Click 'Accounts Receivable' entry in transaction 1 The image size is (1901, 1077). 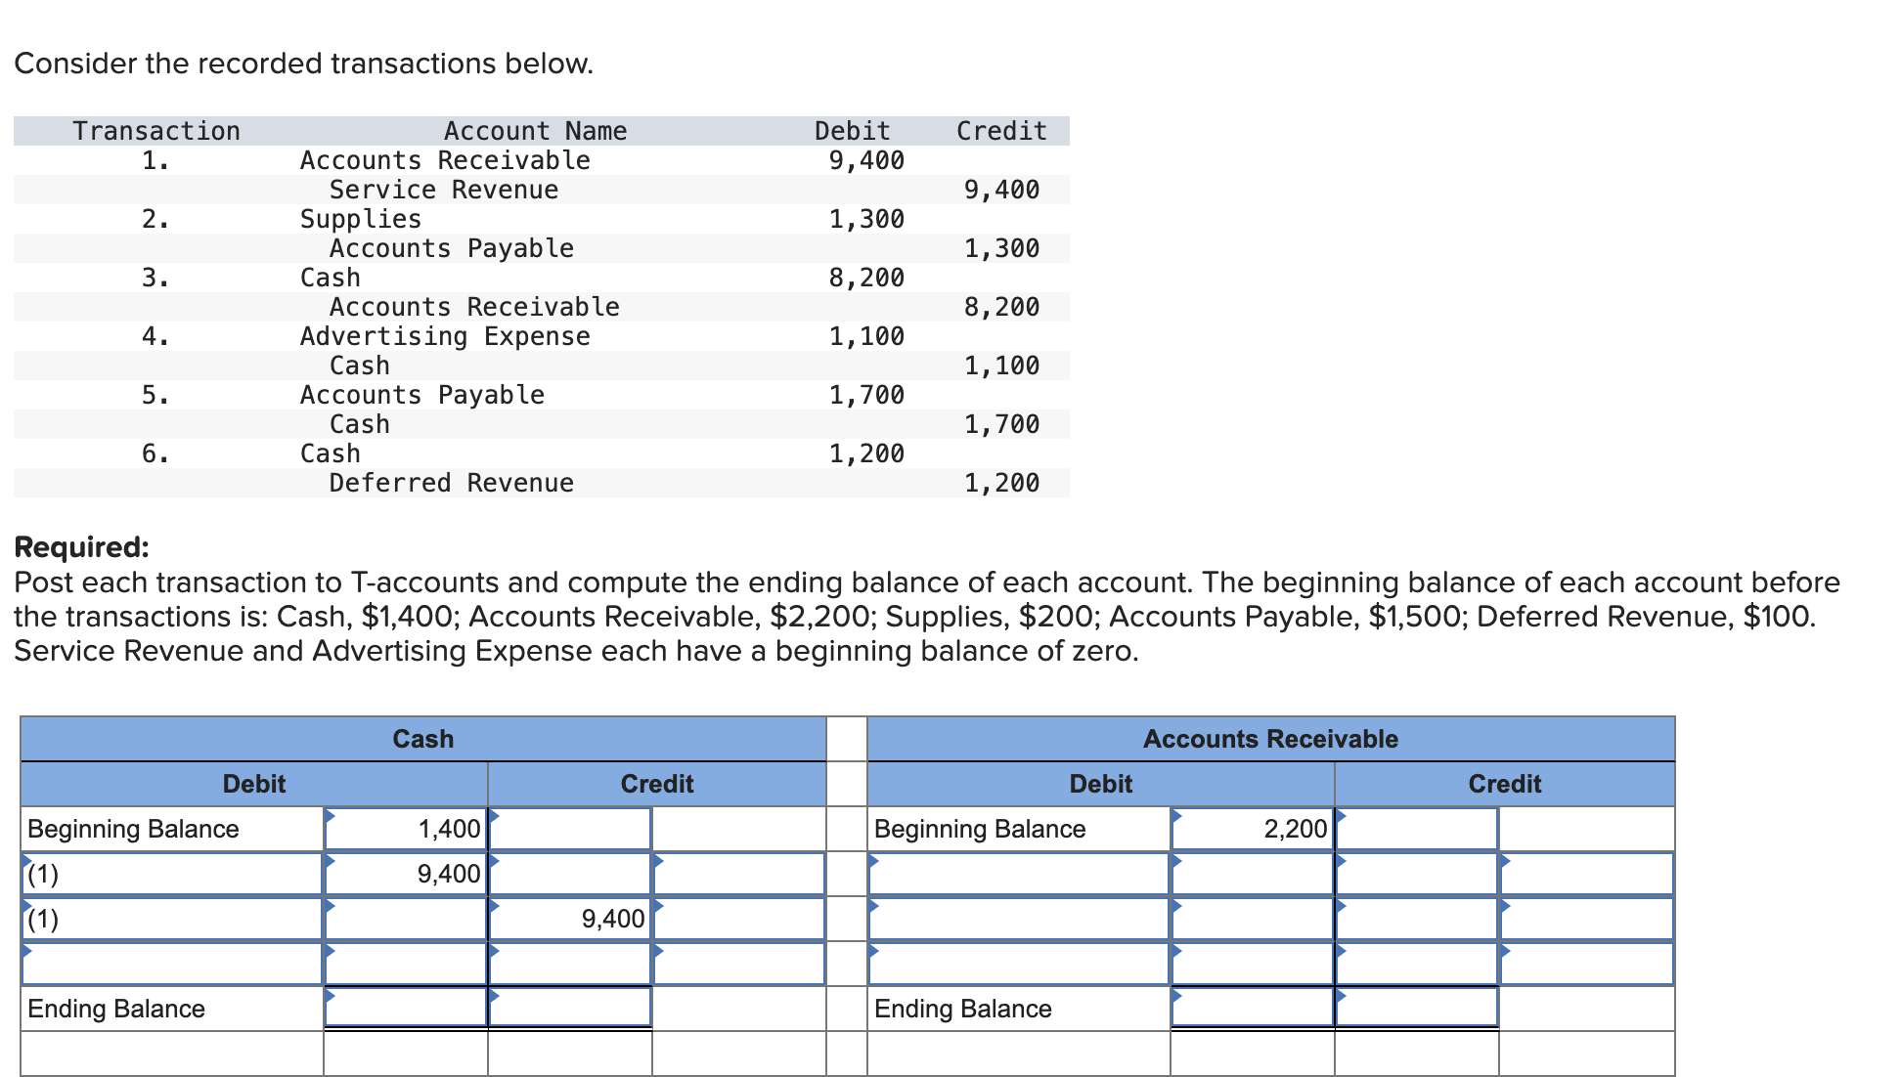point(445,160)
